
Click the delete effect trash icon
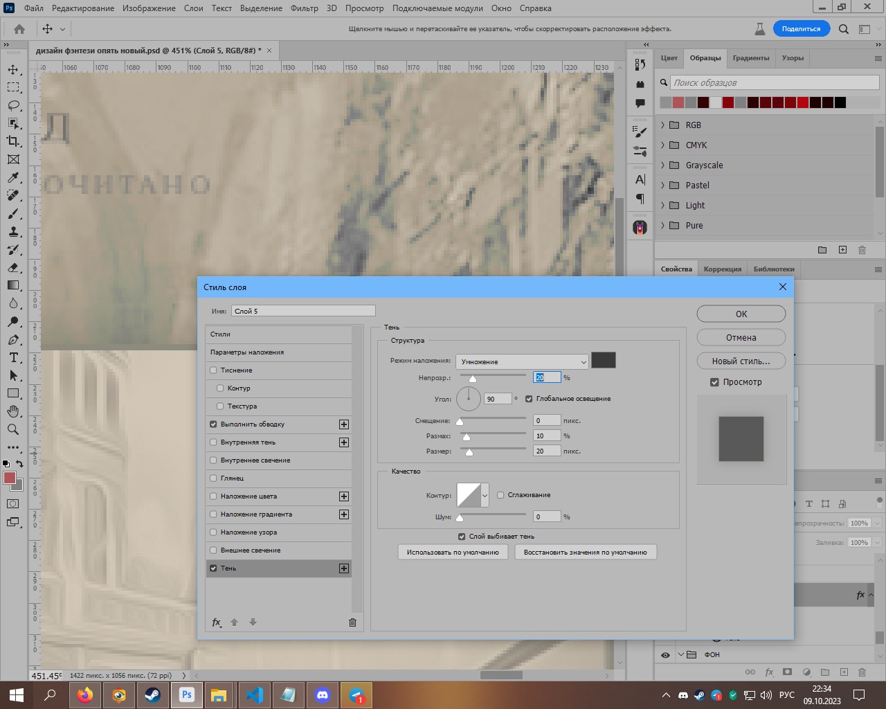coord(352,622)
